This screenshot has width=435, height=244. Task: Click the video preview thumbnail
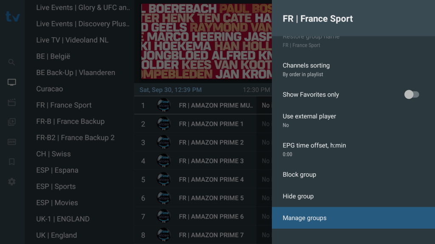(206, 42)
